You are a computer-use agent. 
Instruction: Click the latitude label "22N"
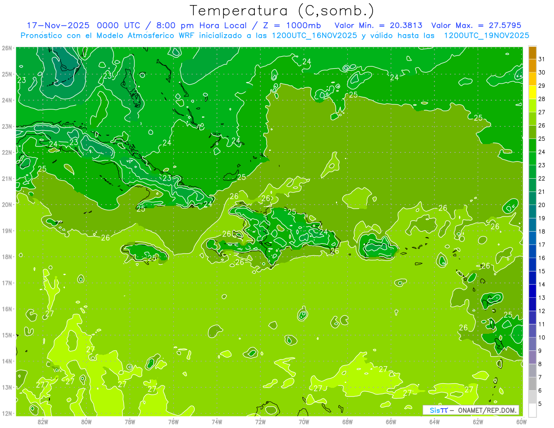pos(7,152)
